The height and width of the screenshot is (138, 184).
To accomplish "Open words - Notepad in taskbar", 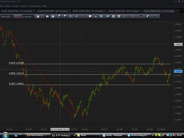I will point(113,135).
